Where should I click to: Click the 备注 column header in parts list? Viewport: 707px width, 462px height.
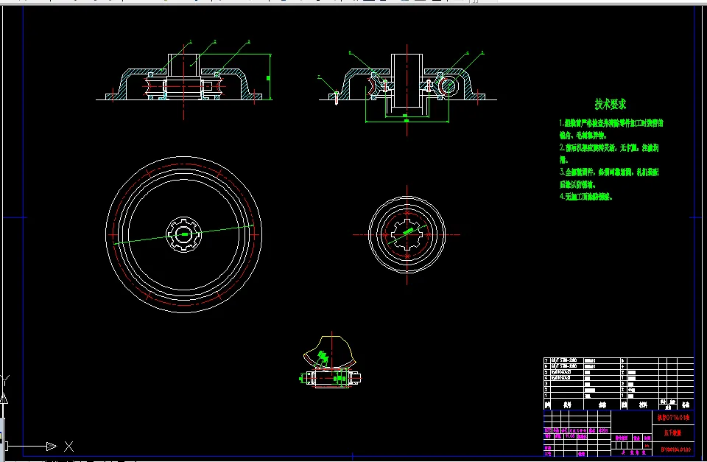point(686,405)
